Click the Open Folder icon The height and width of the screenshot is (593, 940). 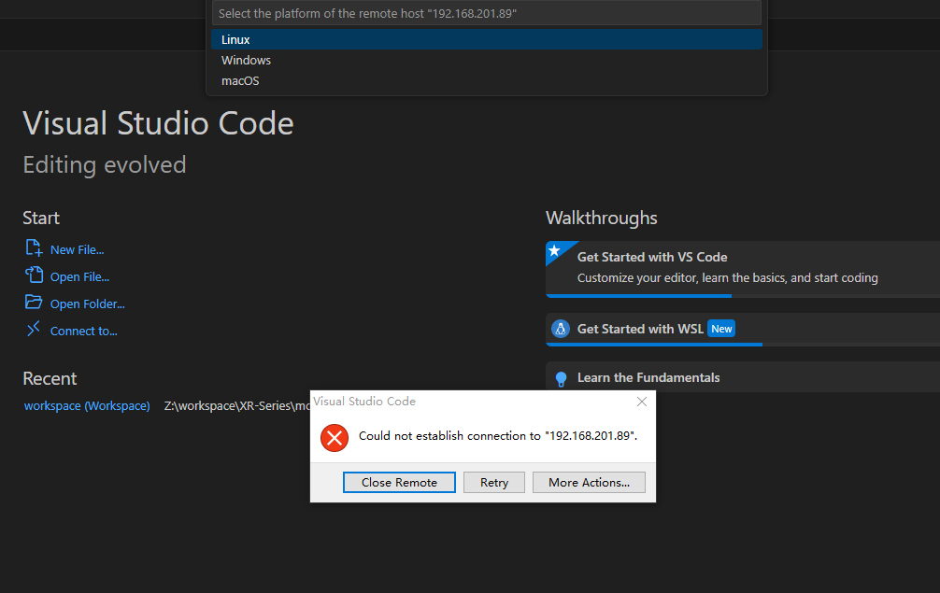click(x=34, y=302)
